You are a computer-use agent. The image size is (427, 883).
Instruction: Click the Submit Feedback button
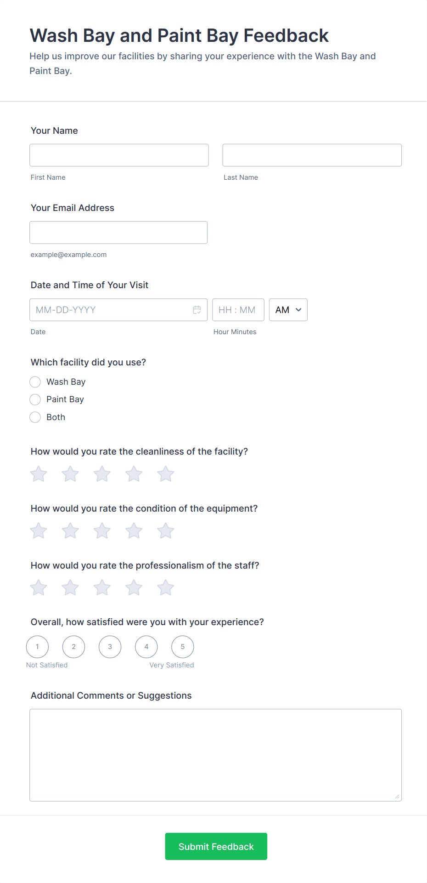click(x=216, y=846)
